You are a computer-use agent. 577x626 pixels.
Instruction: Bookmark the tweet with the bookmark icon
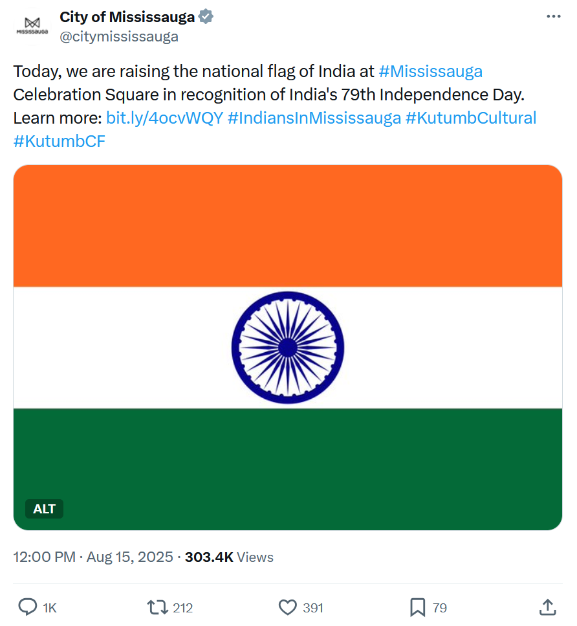point(417,607)
